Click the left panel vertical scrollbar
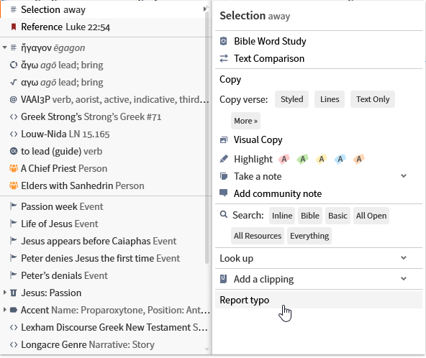This screenshot has width=426, height=358. (207, 136)
